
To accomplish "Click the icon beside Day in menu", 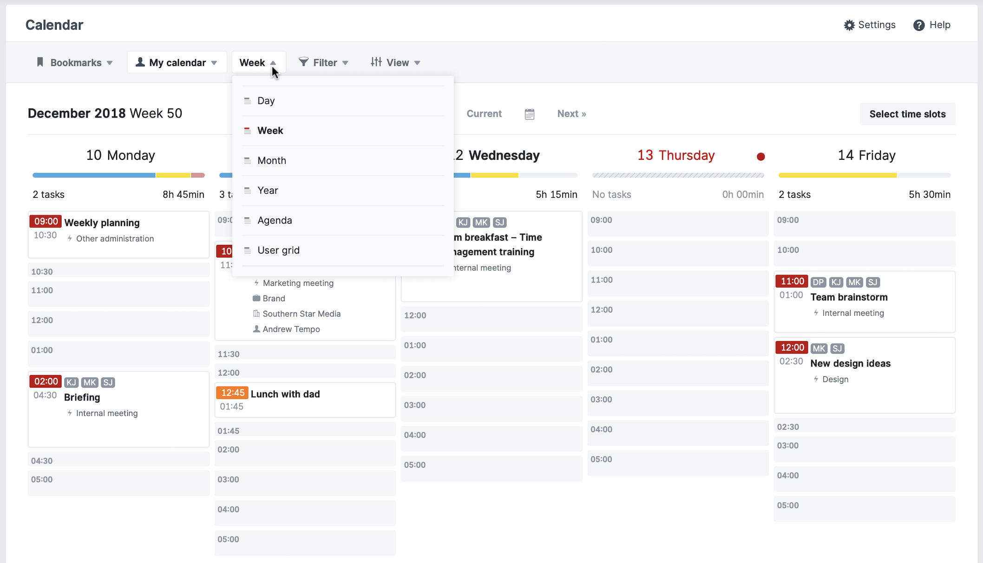I will (247, 101).
